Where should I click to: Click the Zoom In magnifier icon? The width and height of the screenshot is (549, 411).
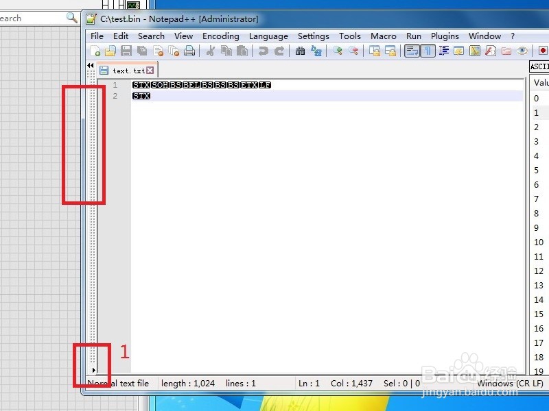point(338,51)
